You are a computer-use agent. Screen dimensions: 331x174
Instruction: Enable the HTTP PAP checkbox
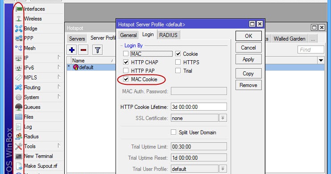coord(126,70)
